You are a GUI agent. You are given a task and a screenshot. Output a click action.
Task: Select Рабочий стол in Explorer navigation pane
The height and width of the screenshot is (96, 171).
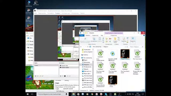(x=87, y=71)
